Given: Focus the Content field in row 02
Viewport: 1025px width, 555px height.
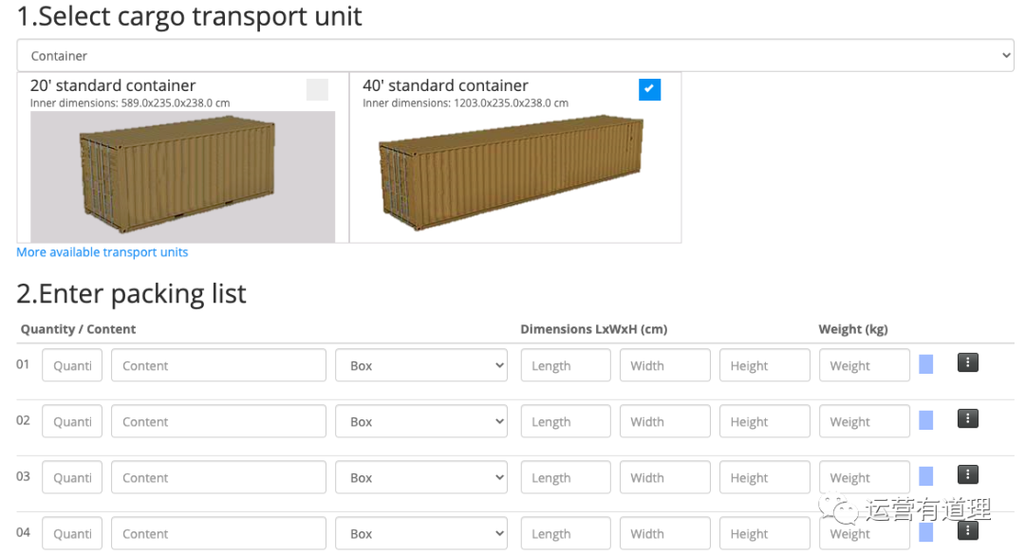Looking at the screenshot, I should (x=218, y=421).
